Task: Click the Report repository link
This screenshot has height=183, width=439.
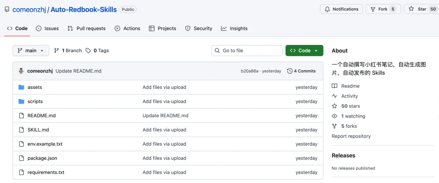Action: coord(351,136)
